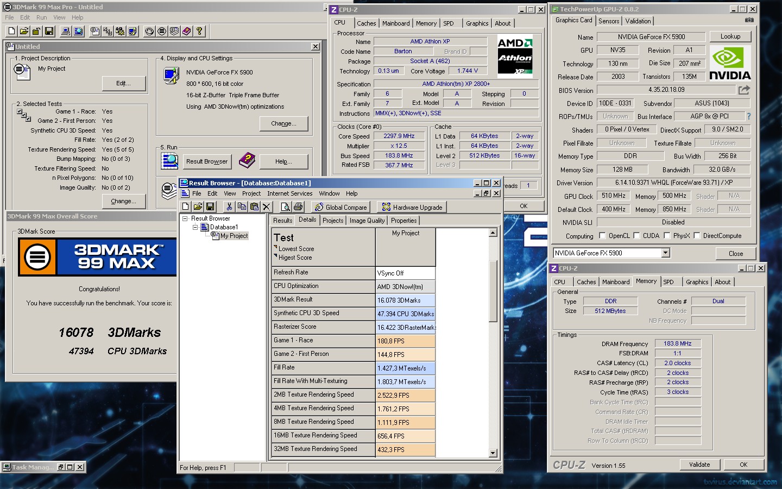The image size is (782, 489).
Task: Toggle OpenCL checkbox in GPU-Z
Action: pos(602,236)
